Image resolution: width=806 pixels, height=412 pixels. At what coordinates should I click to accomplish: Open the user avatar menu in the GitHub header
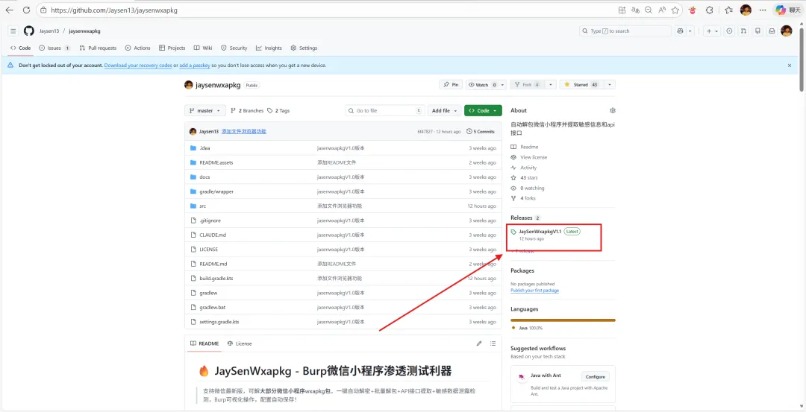click(786, 31)
